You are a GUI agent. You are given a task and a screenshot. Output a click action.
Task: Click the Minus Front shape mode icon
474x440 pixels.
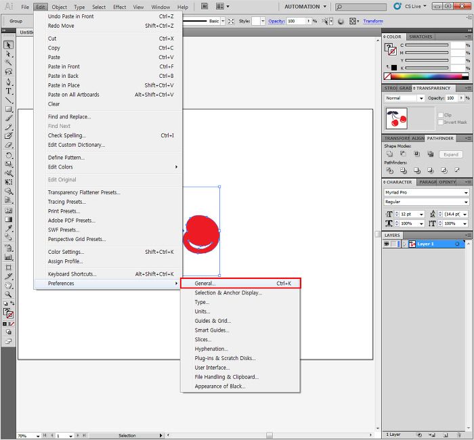pyautogui.click(x=403, y=154)
